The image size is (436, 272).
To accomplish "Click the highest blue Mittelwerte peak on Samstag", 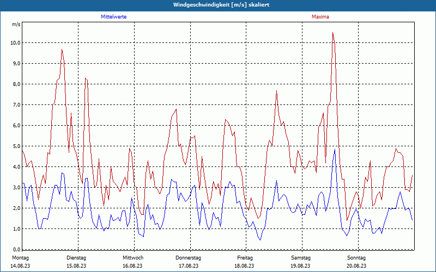I will (x=335, y=150).
